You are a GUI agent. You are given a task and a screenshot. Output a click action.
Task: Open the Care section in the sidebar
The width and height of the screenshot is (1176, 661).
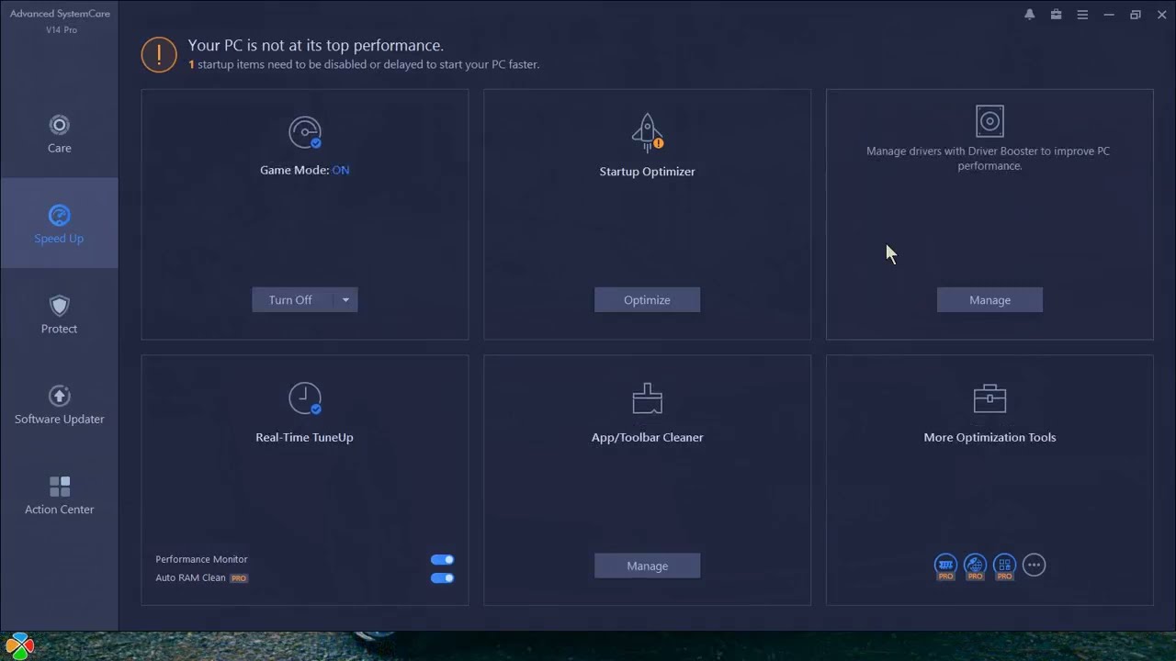[x=59, y=133]
